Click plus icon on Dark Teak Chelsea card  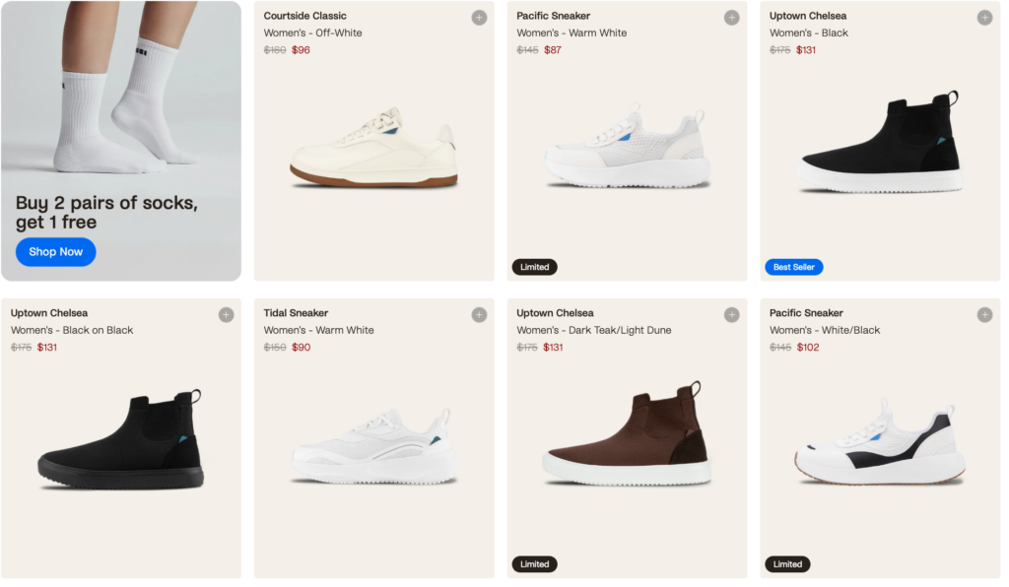pos(731,315)
